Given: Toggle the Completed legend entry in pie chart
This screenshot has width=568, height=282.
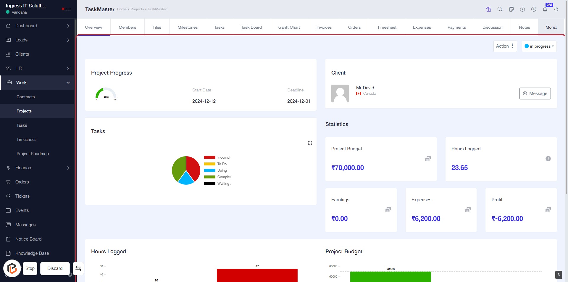Looking at the screenshot, I should pyautogui.click(x=217, y=177).
